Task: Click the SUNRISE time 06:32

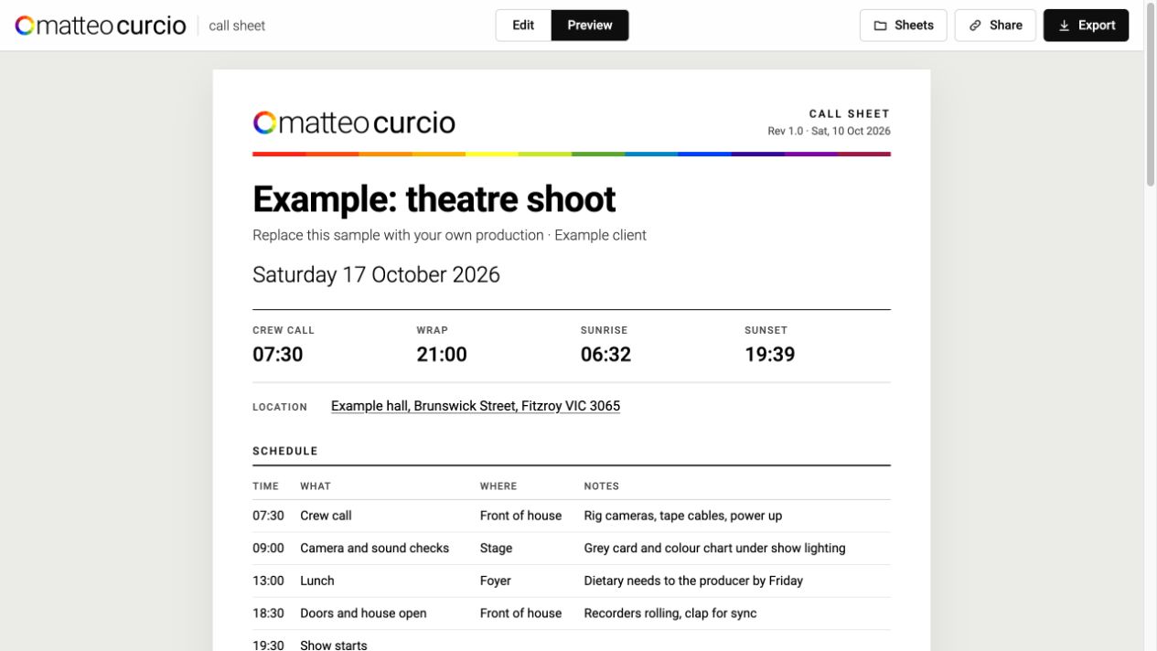Action: coord(605,355)
